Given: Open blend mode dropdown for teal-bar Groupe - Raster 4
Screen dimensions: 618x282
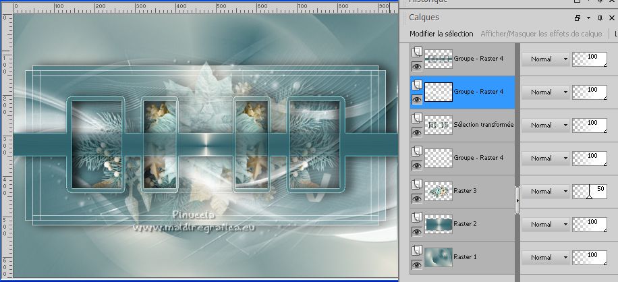Looking at the screenshot, I should [546, 59].
